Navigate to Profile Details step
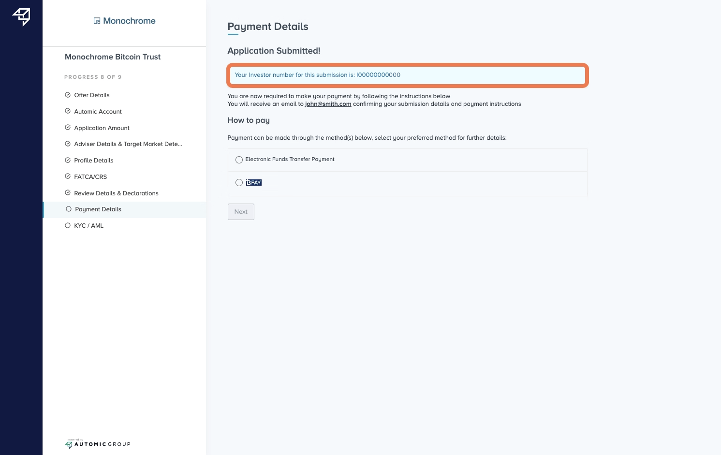721x455 pixels. pos(93,161)
